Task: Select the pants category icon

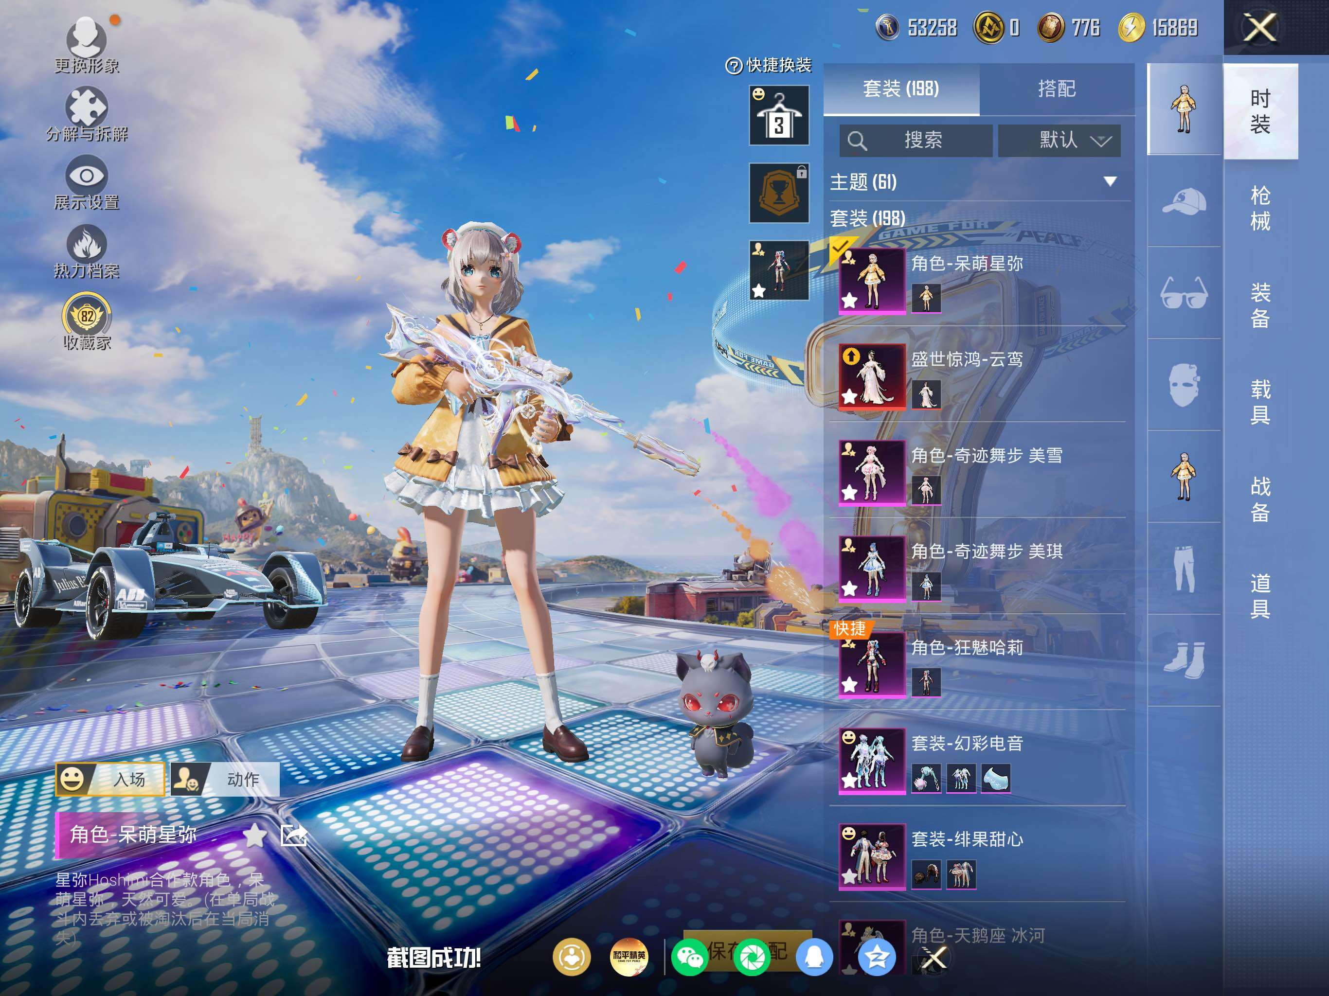Action: click(x=1184, y=569)
